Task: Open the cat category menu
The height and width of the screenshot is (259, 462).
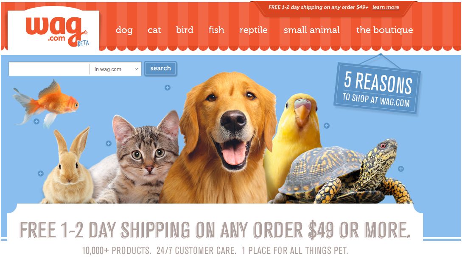Action: point(154,30)
